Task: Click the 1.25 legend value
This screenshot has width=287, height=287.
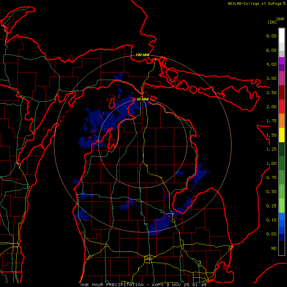Action: 271,149
